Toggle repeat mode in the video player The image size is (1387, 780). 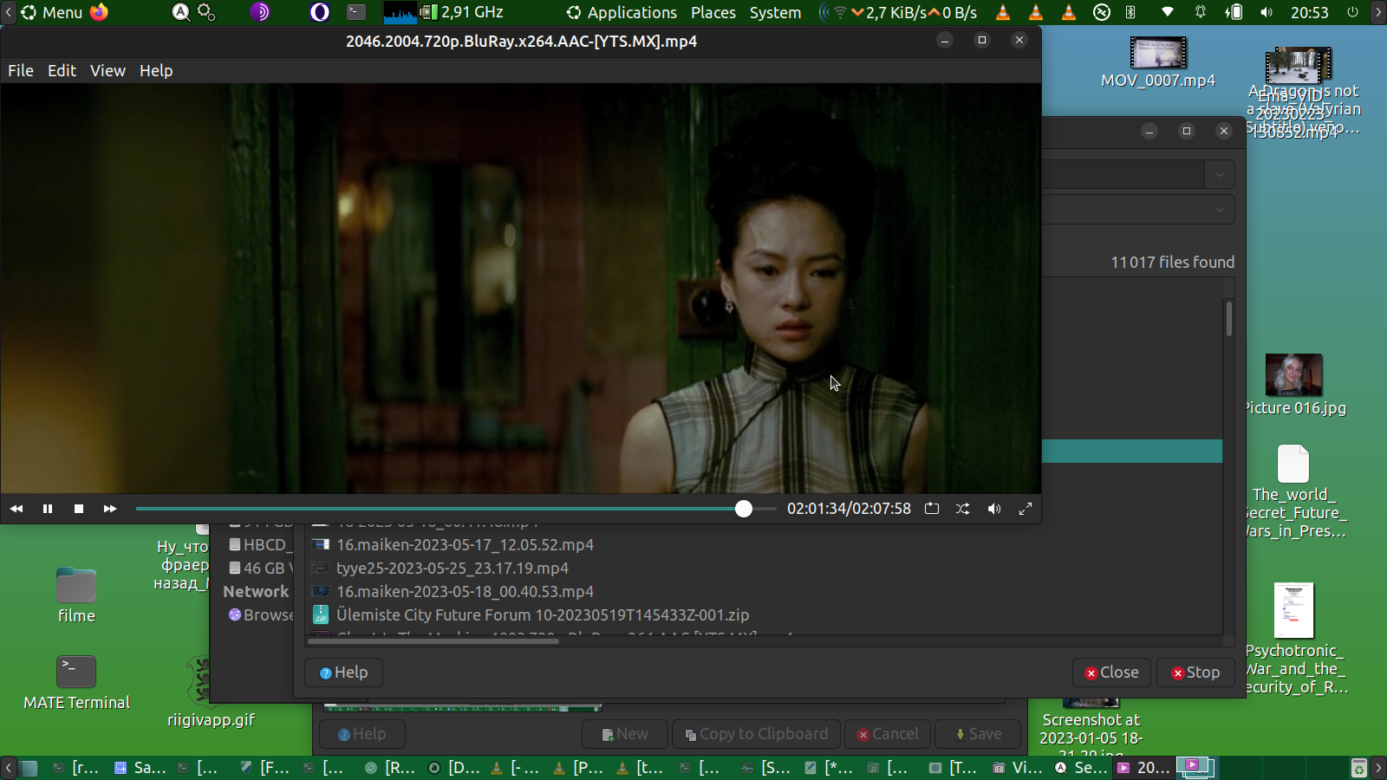pyautogui.click(x=932, y=509)
